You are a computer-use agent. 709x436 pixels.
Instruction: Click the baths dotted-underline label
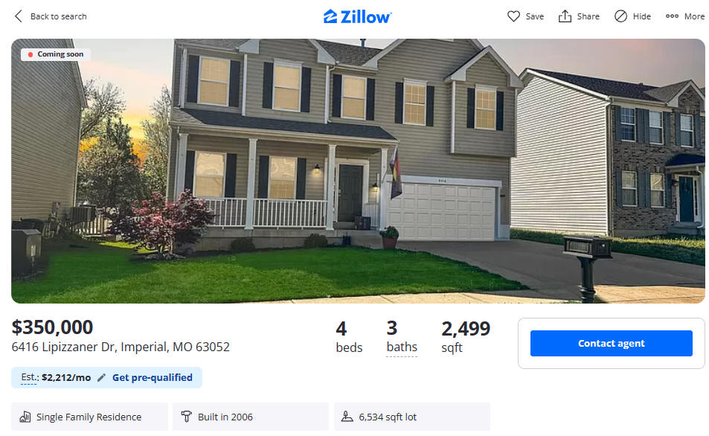(402, 347)
